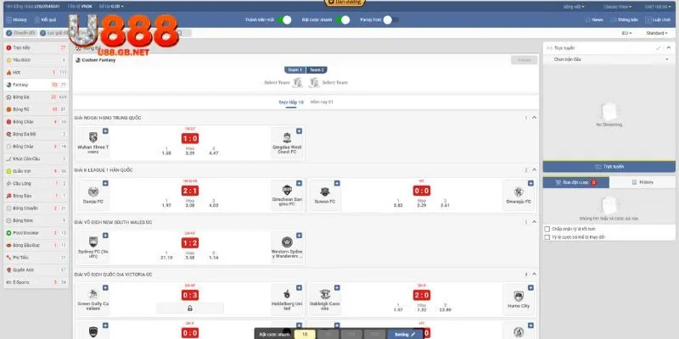Click the blue Trực tuyến streaming button
The image size is (679, 339).
point(609,166)
